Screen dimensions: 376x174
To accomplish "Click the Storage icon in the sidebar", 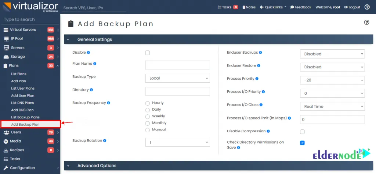I will click(x=6, y=57).
